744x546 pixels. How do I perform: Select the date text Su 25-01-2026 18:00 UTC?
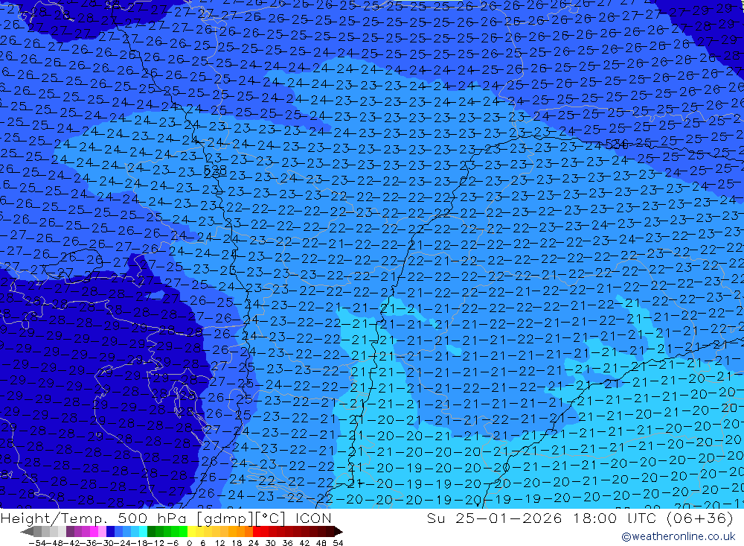tap(542, 518)
